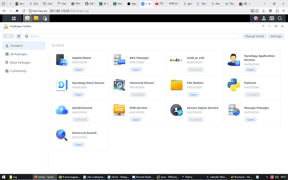Click the DSM search magnifier icon
The image size is (288, 180).
pyautogui.click(x=280, y=18)
